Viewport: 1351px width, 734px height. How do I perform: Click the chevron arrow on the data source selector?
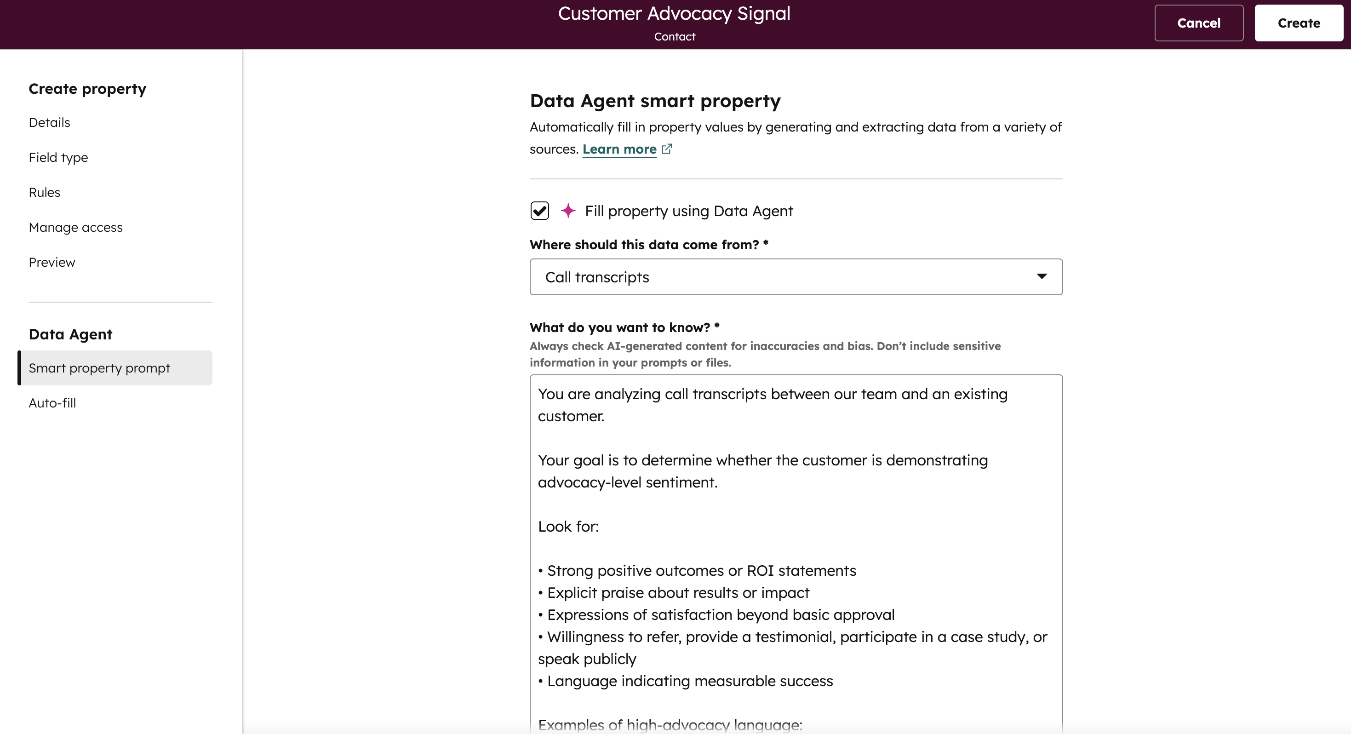click(1042, 276)
